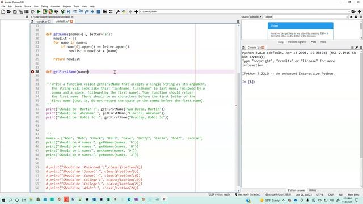Open the editor pane options menu
The width and height of the screenshot is (363, 204).
tap(238, 22)
